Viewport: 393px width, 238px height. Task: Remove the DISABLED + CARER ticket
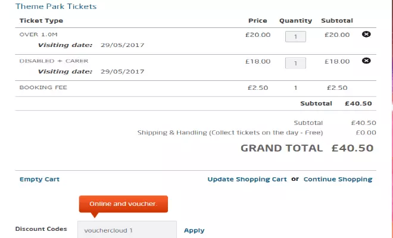click(x=366, y=61)
